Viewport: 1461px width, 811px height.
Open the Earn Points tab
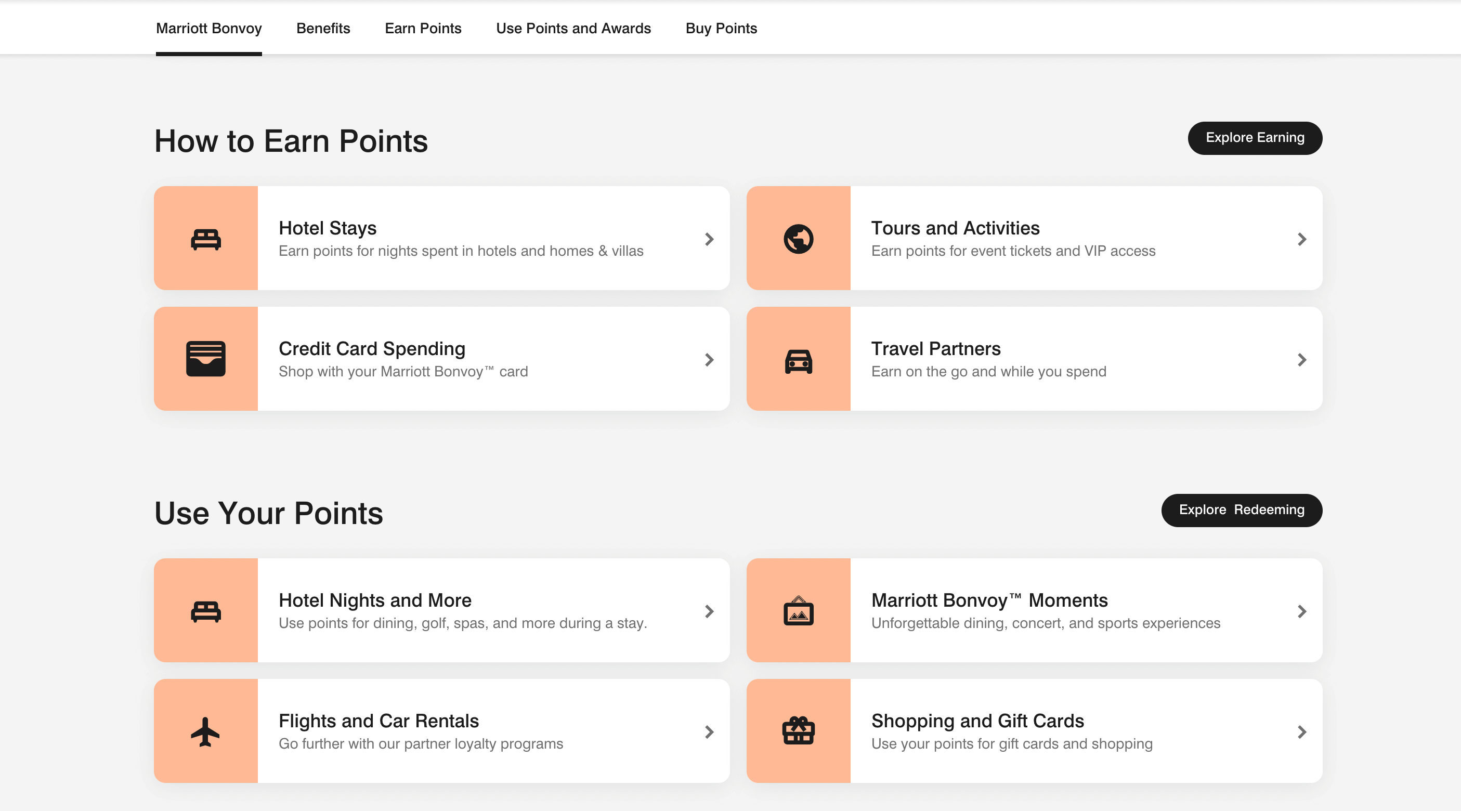point(423,28)
